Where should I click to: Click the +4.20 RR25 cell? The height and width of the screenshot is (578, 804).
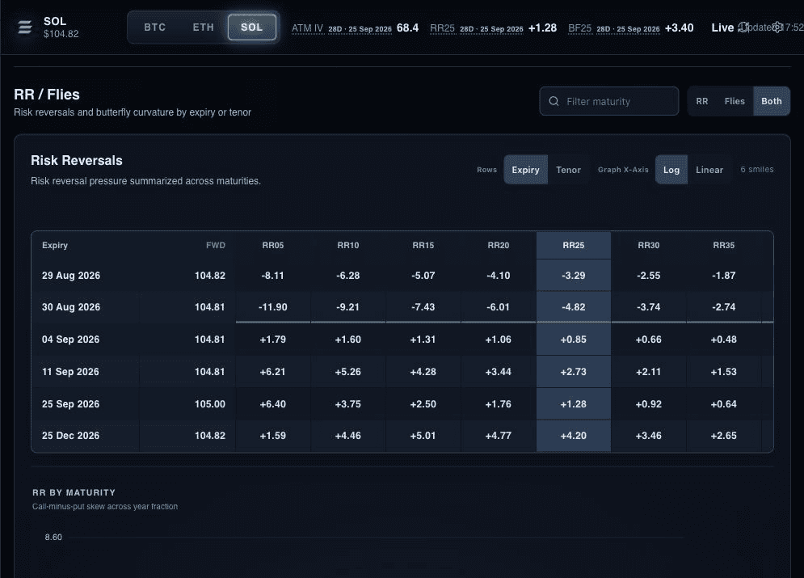tap(573, 436)
